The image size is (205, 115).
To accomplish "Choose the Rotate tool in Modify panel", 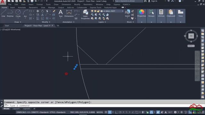I will pos(43,11).
